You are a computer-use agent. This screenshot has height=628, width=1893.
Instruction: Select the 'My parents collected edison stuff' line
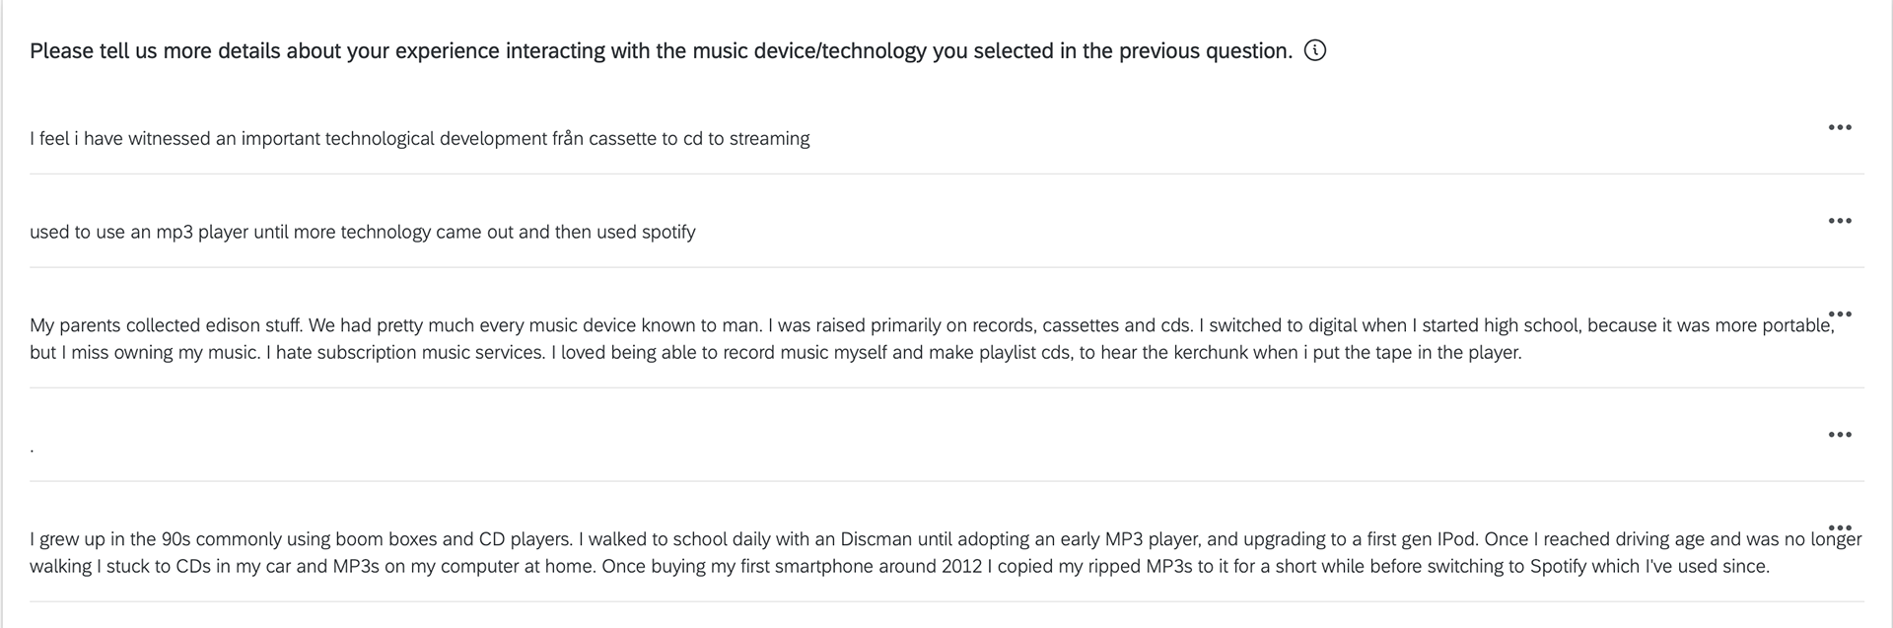(932, 325)
